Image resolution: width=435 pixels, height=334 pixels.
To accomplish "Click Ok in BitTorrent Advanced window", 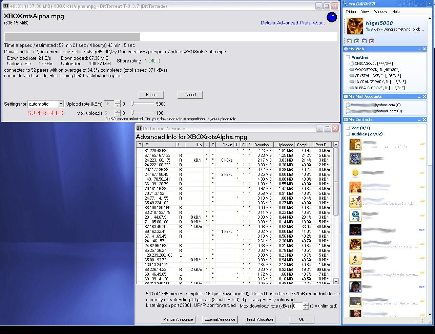I will tap(302, 319).
